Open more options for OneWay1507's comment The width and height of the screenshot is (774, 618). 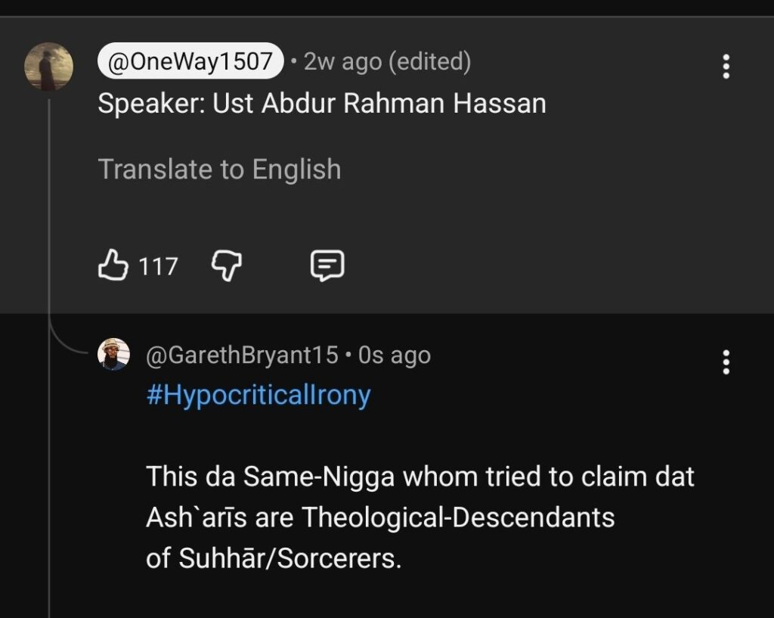(x=726, y=67)
